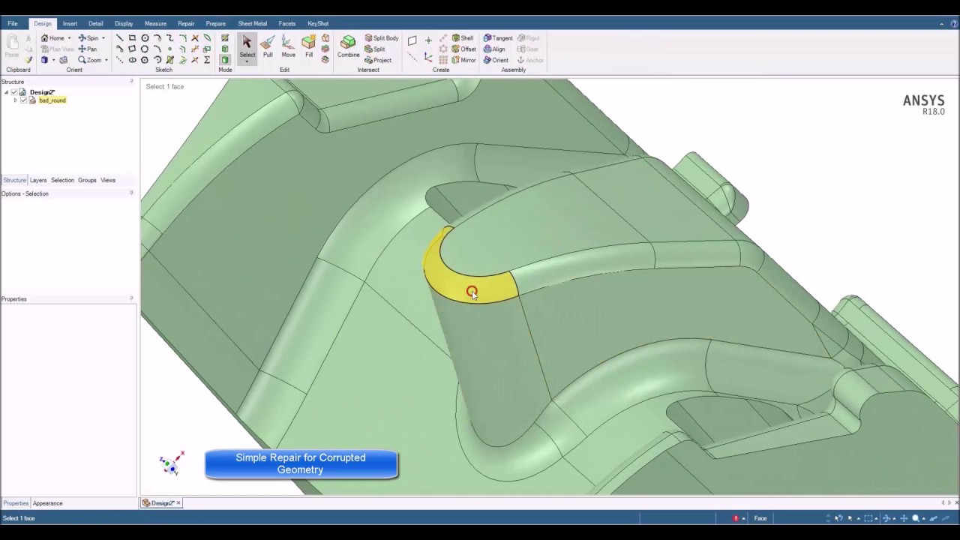The image size is (960, 540).
Task: Close the Design2 document tab
Action: click(178, 503)
